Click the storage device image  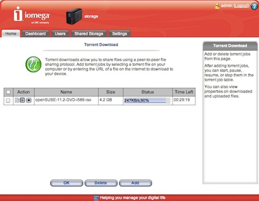(74, 16)
